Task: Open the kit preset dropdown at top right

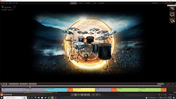Action: (169, 3)
